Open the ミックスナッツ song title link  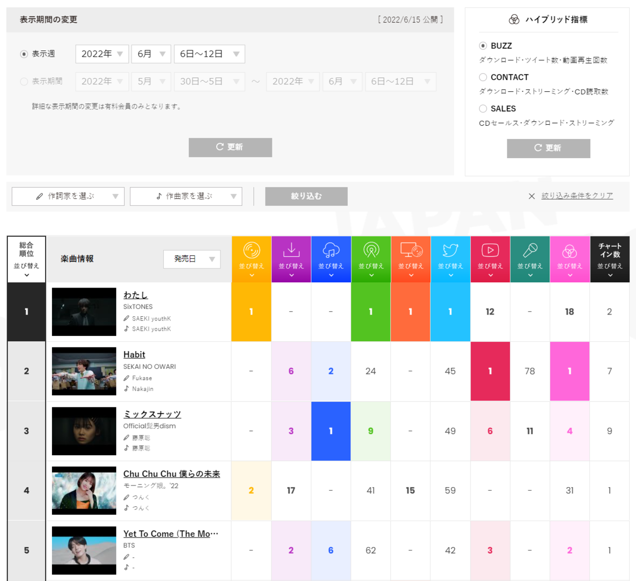tap(152, 414)
